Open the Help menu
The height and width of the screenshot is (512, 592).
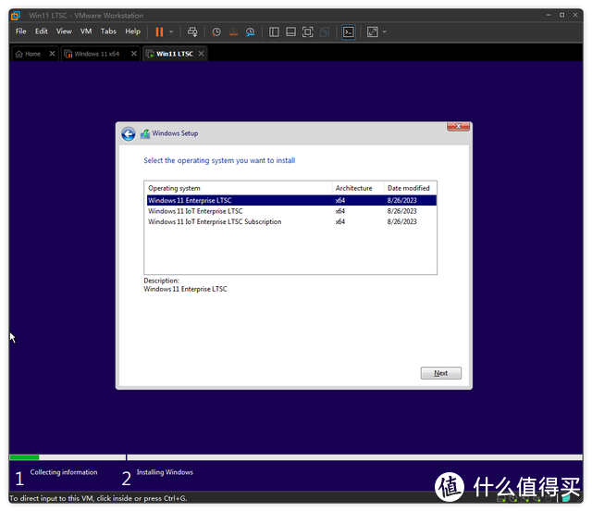click(132, 31)
